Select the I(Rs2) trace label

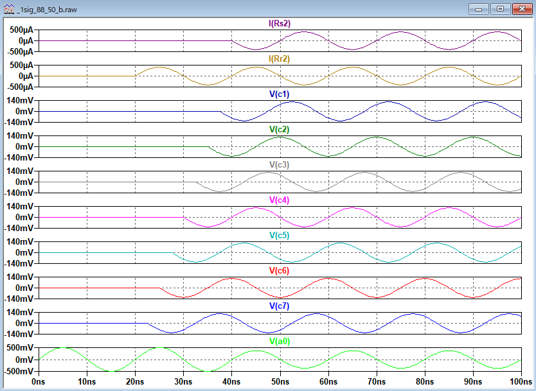click(279, 23)
